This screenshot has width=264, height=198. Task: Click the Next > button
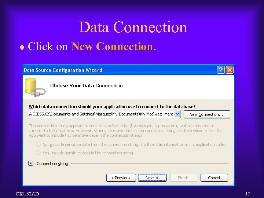click(x=152, y=178)
